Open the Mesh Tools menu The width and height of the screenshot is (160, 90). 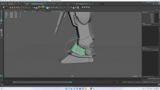pos(30,2)
